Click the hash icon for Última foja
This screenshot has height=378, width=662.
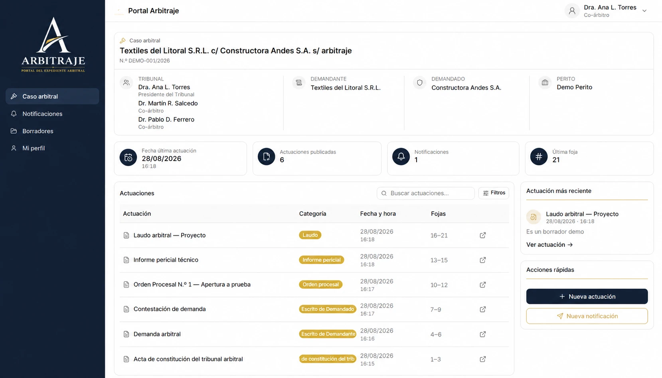click(x=539, y=157)
